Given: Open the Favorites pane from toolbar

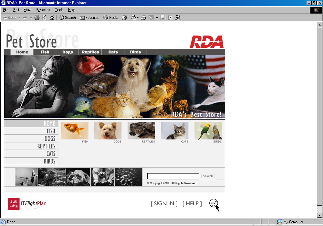Looking at the screenshot, I should [x=89, y=18].
